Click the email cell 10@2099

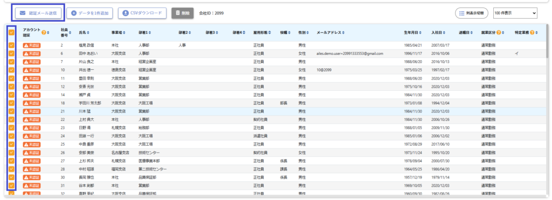tap(324, 70)
